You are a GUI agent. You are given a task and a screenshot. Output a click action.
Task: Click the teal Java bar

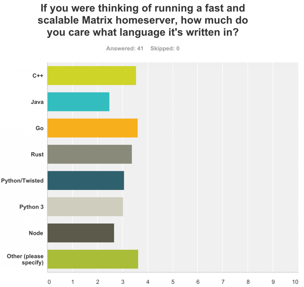78,102
